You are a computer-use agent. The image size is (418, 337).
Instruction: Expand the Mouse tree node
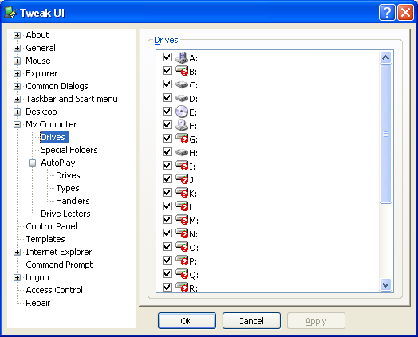click(17, 61)
